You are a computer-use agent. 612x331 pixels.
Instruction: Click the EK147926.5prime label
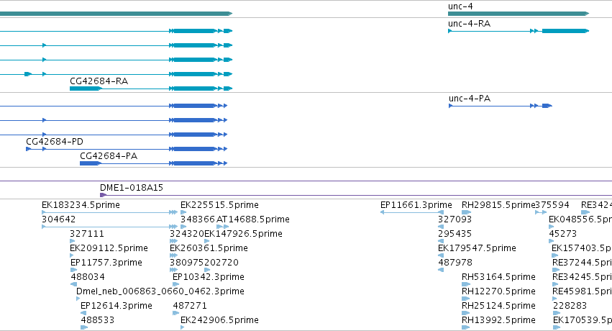(x=244, y=234)
